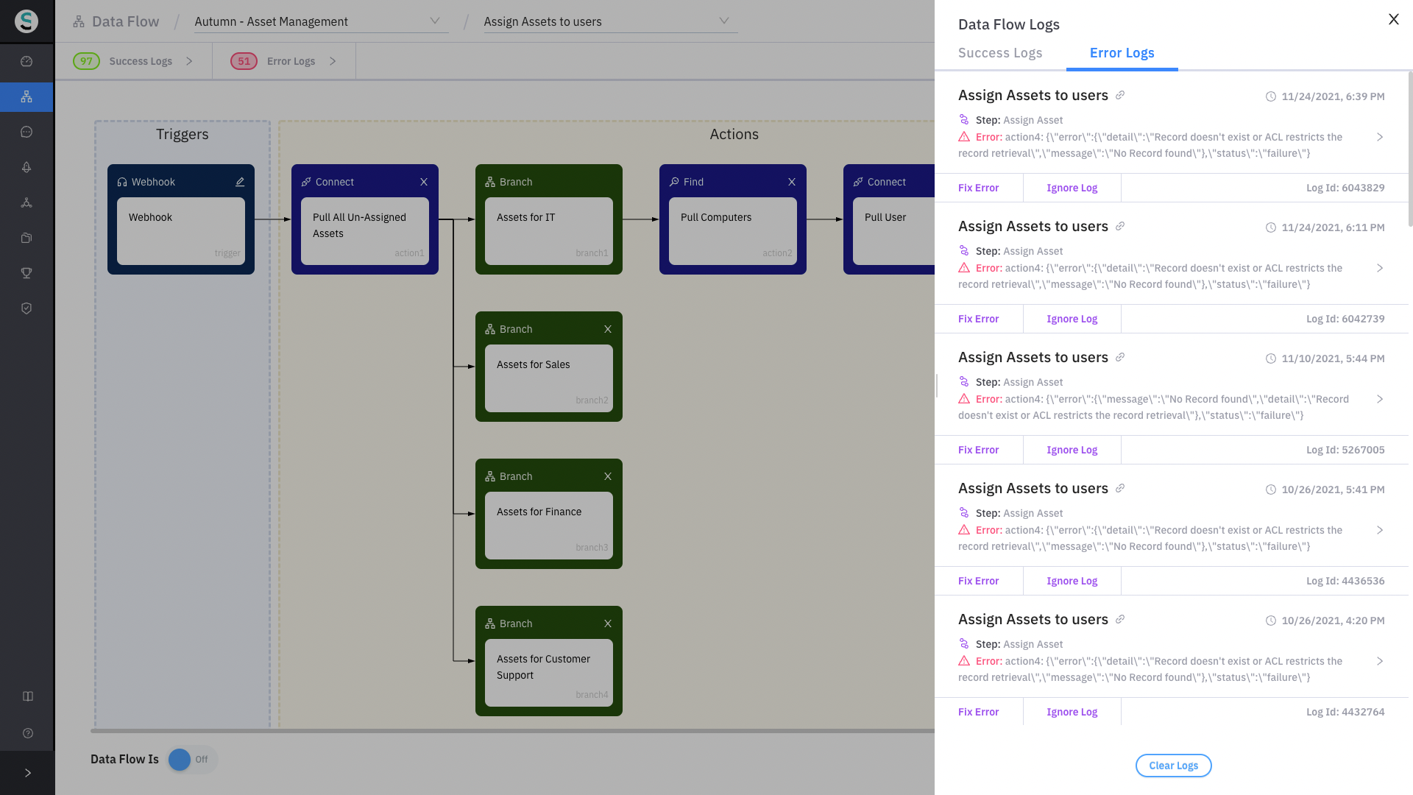1413x795 pixels.
Task: Expand the first error log details chevron
Action: click(x=1380, y=137)
